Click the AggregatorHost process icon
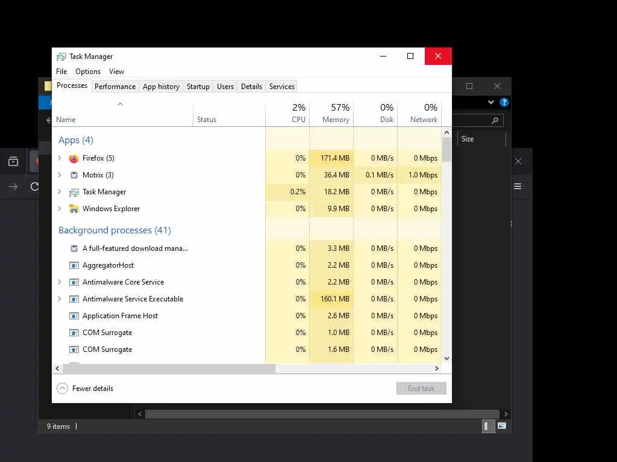 coord(74,265)
